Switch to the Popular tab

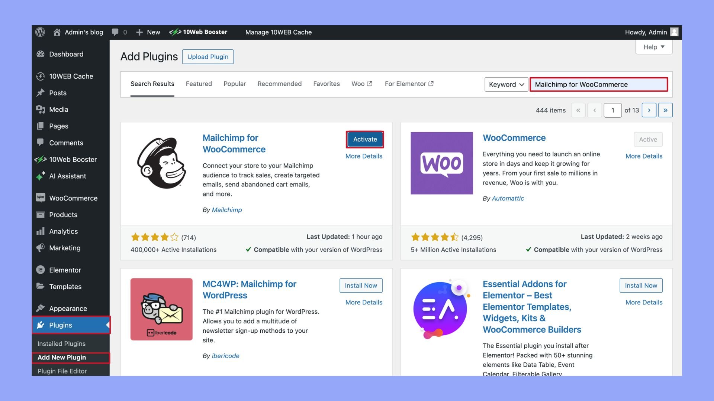[x=235, y=84]
